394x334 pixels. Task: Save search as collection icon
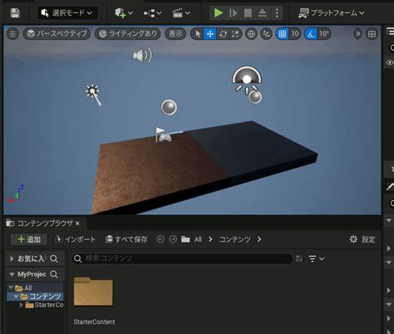[299, 258]
